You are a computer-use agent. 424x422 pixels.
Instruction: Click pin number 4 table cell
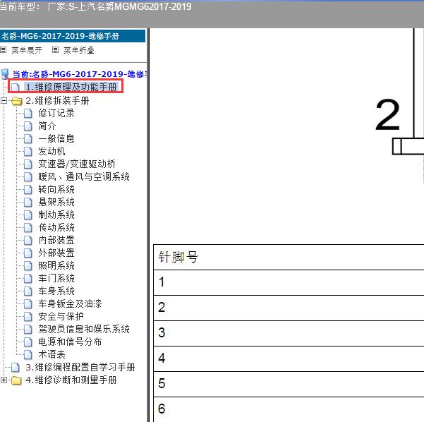point(289,358)
